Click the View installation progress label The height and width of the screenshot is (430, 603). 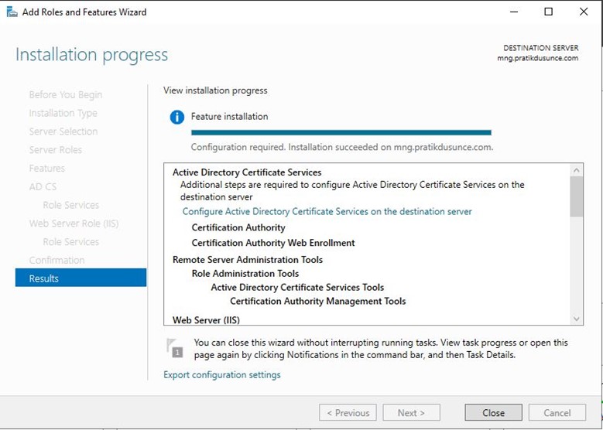(x=215, y=90)
